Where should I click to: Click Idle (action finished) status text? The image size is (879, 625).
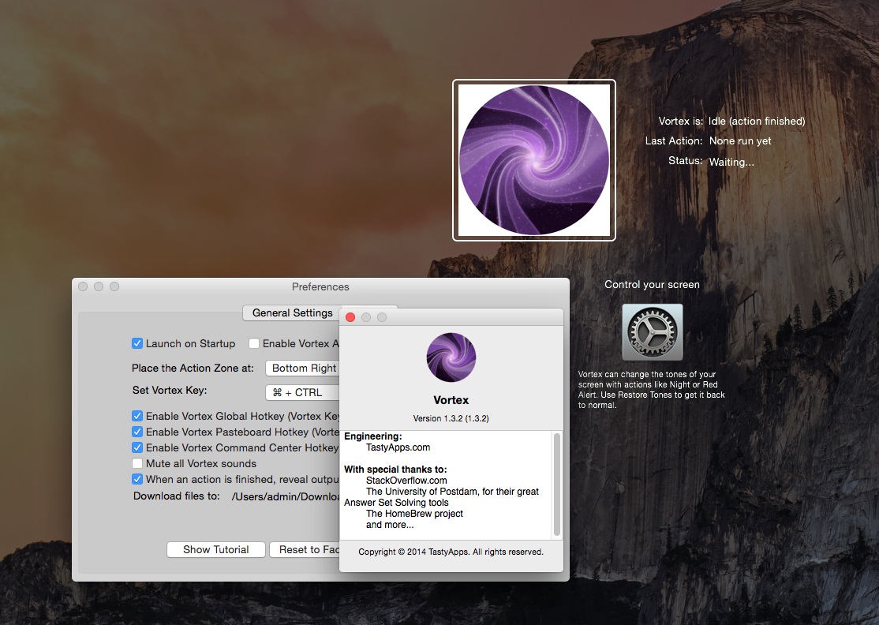coord(756,121)
